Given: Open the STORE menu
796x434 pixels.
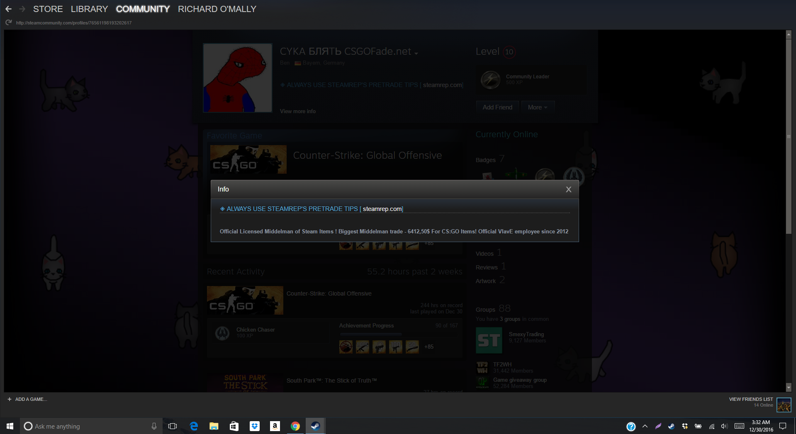Looking at the screenshot, I should click(x=48, y=9).
